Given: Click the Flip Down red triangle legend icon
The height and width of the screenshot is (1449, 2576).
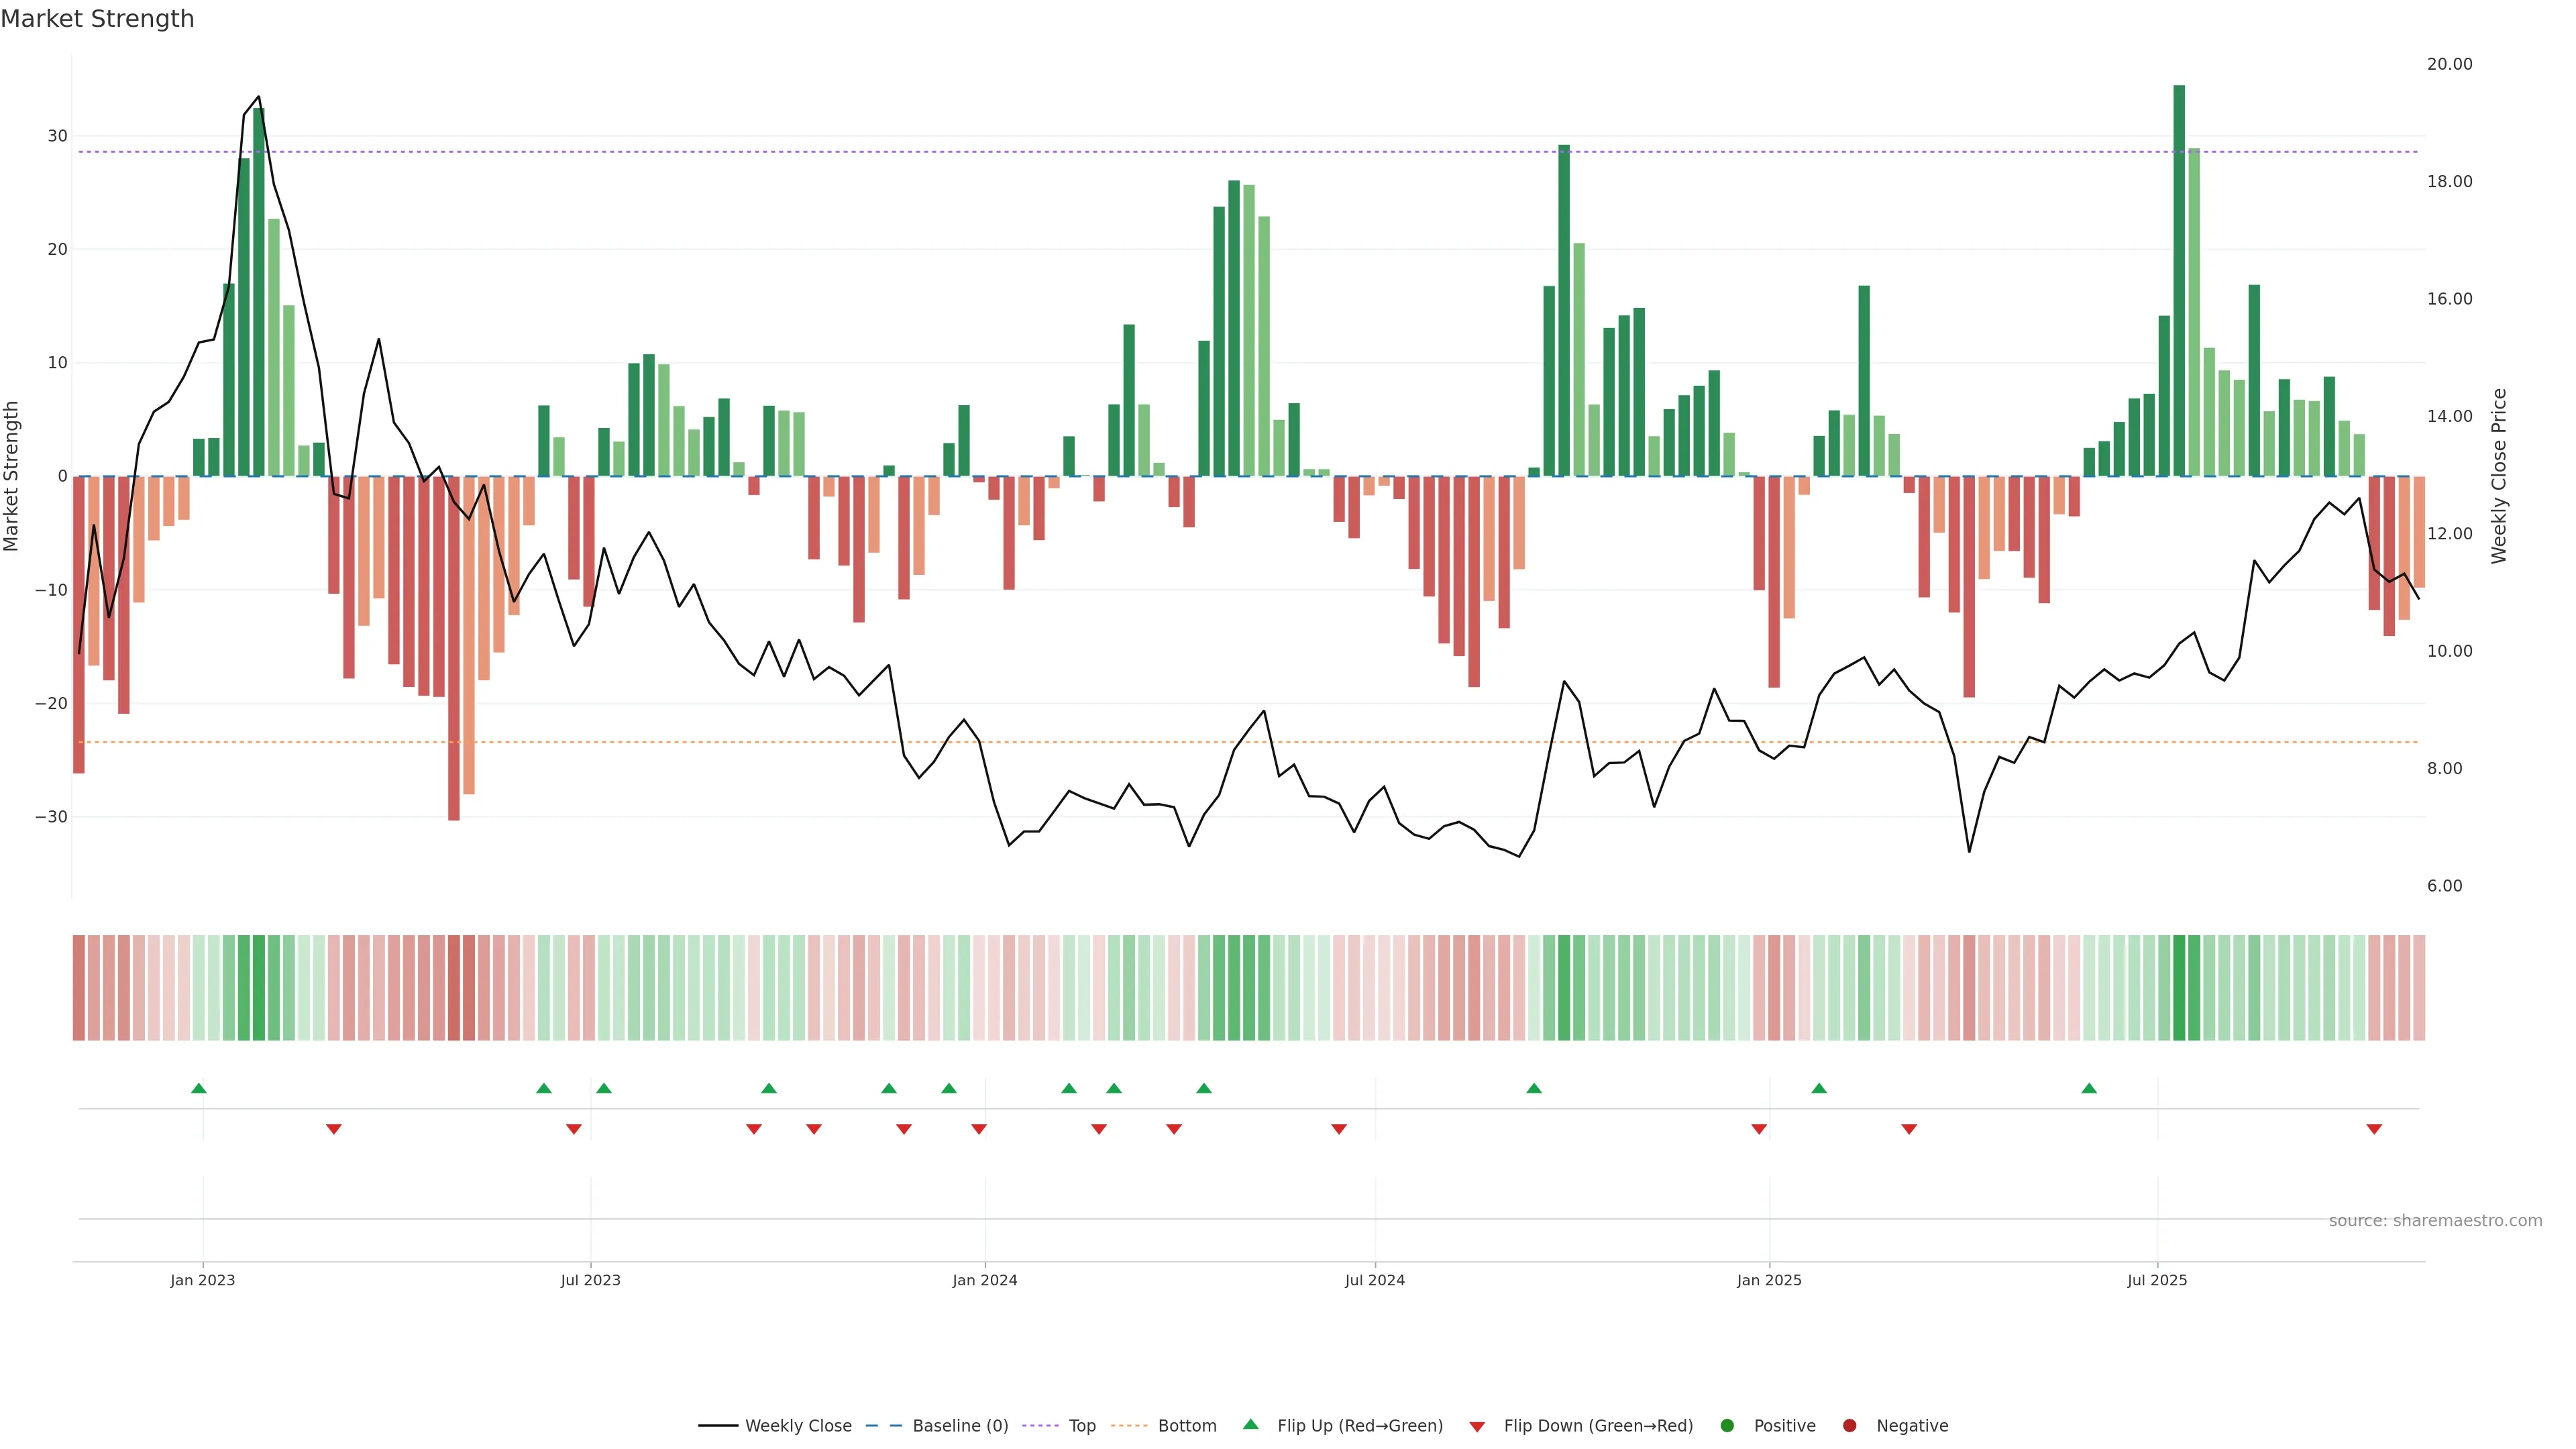Looking at the screenshot, I should point(1477,1427).
